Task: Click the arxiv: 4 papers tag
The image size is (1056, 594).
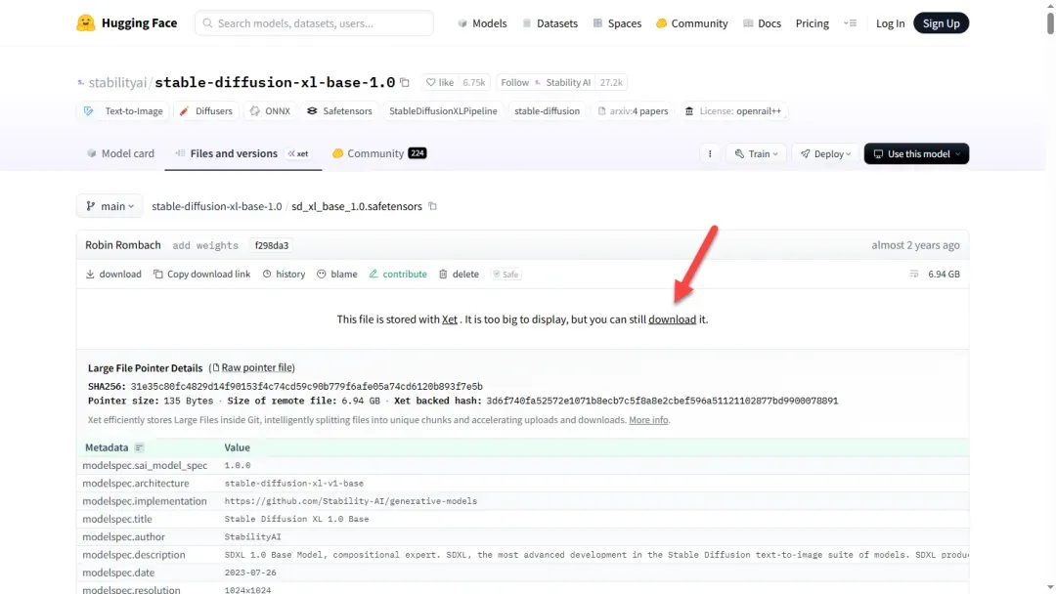Action: pyautogui.click(x=633, y=111)
